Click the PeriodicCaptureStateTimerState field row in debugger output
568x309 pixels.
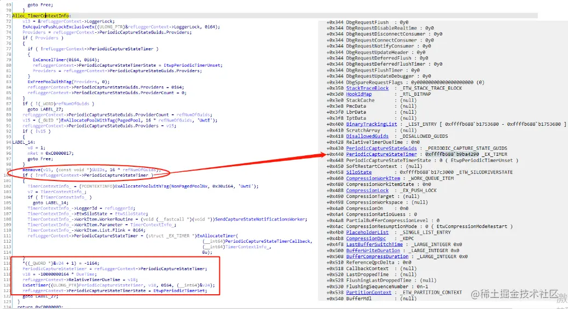[422, 160]
